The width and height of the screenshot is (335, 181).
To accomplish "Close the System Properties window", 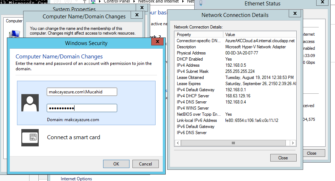I will point(142,8).
